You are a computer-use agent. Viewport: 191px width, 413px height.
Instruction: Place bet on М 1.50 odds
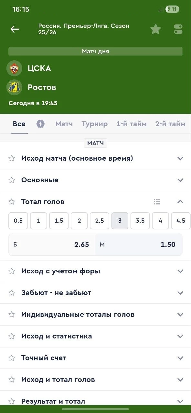coord(139,245)
